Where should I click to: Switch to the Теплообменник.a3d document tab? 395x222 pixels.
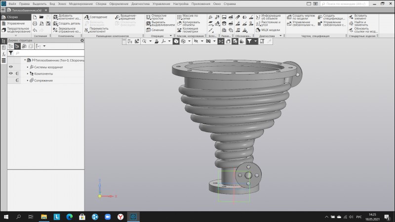(27, 10)
